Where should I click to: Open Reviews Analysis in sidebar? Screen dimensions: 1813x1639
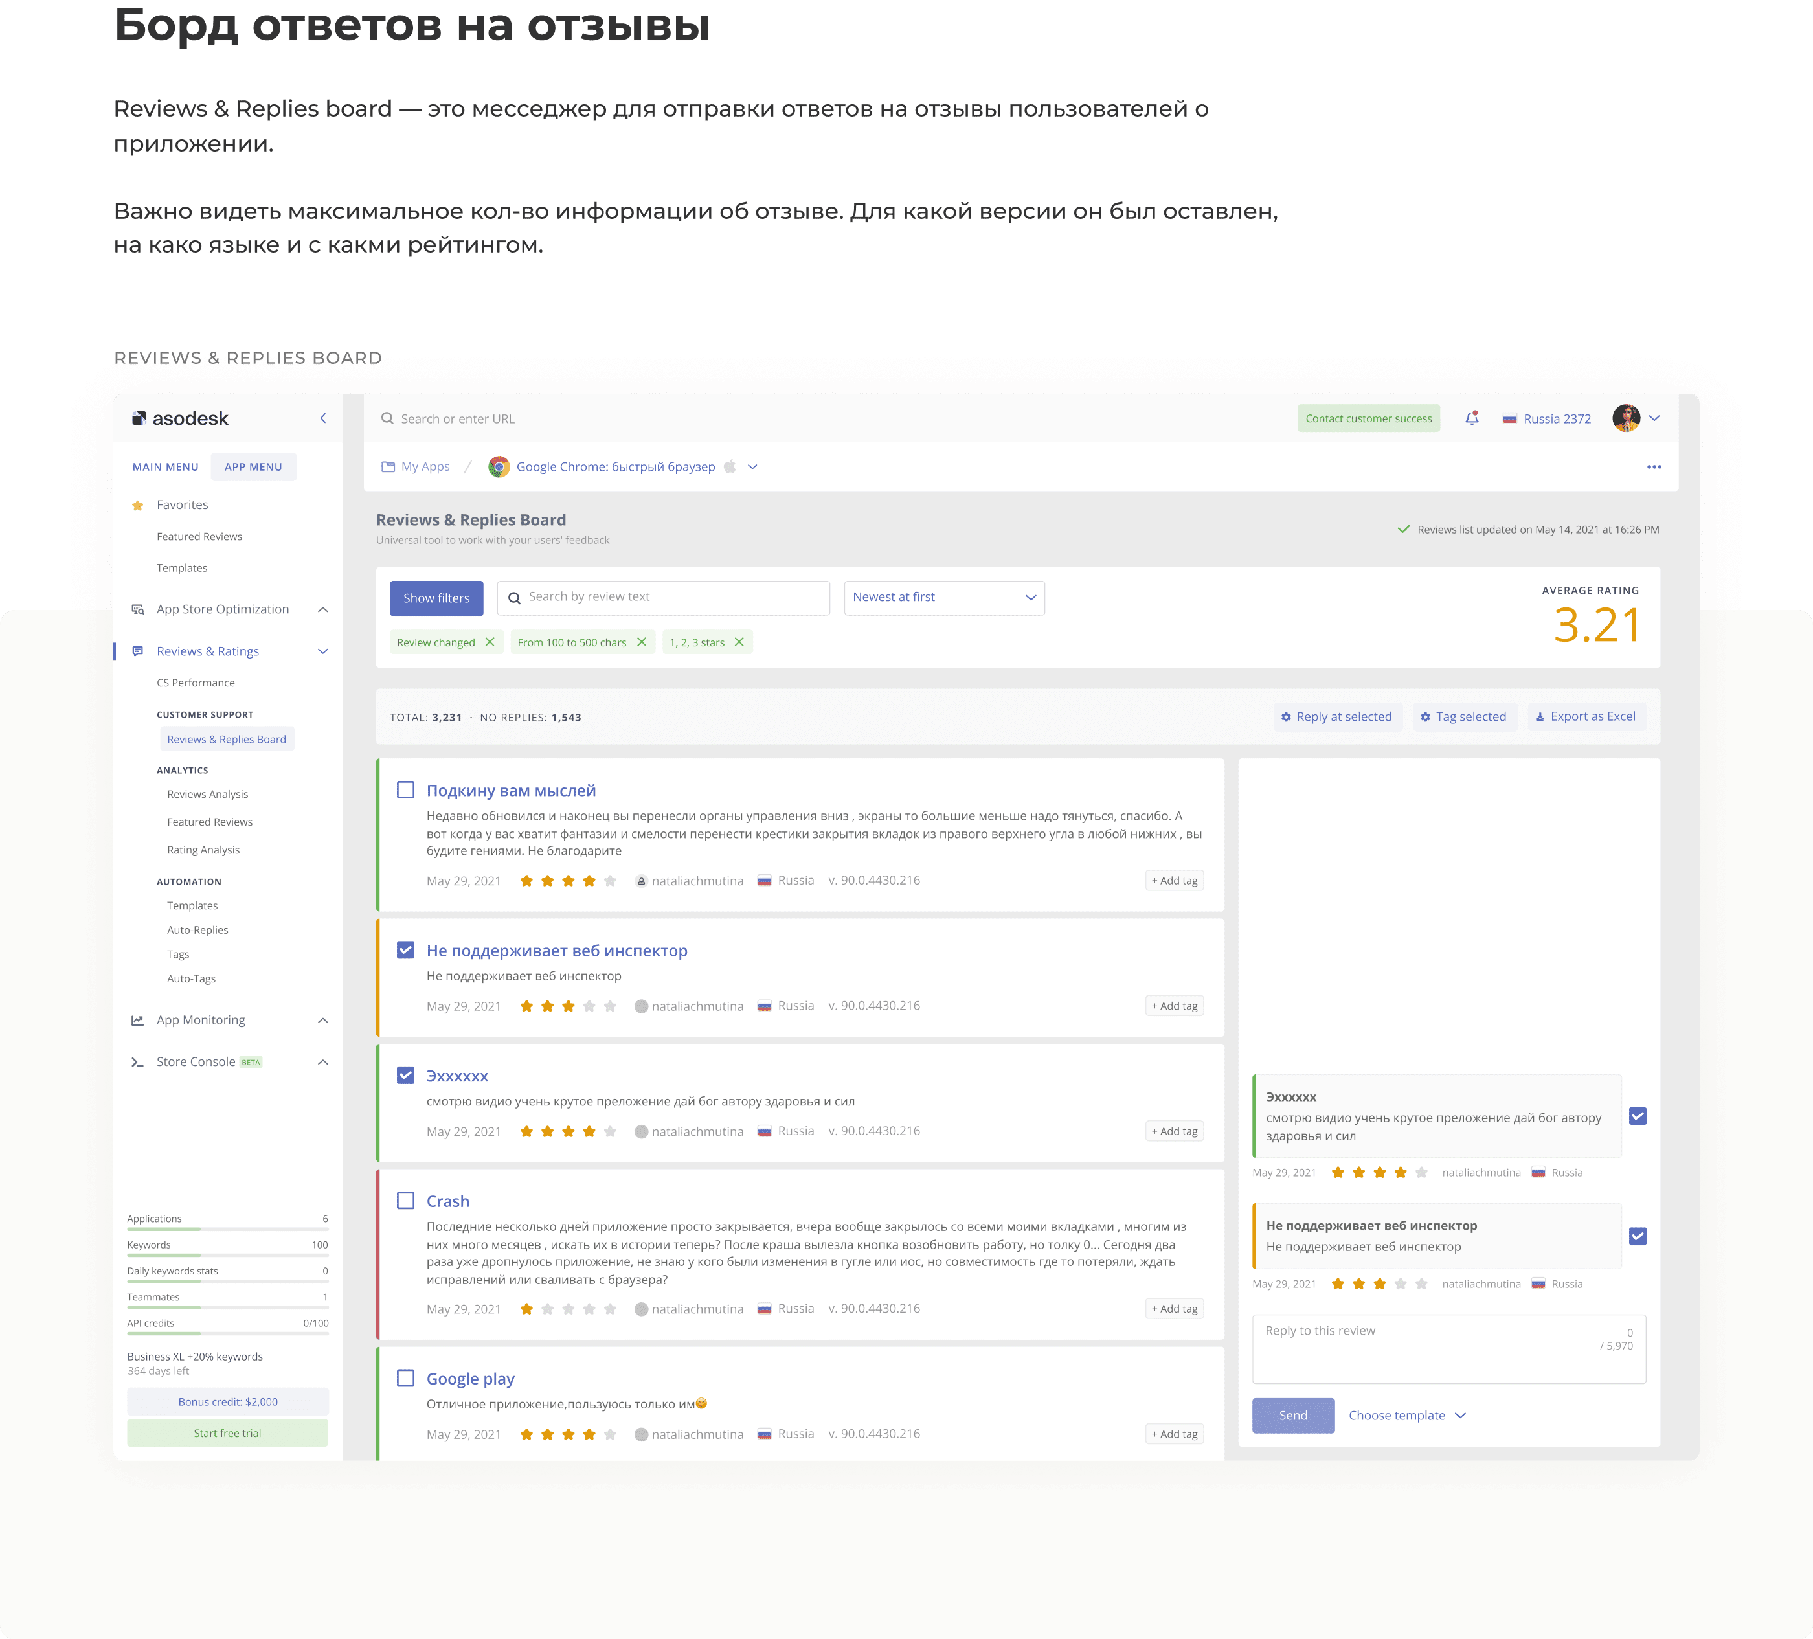click(208, 795)
